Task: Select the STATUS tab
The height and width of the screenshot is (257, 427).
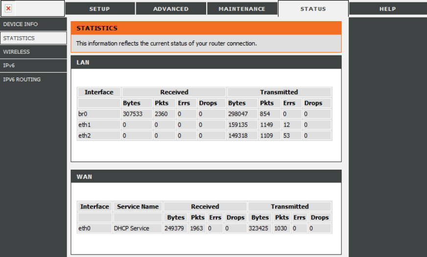Action: (313, 9)
